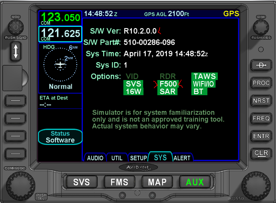Switch to the SVS page key
The image size is (276, 203).
[x=82, y=182]
